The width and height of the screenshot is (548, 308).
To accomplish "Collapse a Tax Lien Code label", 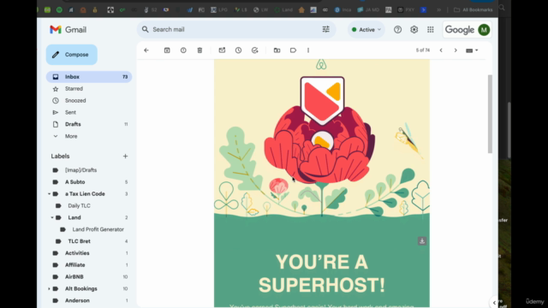I will (49, 194).
